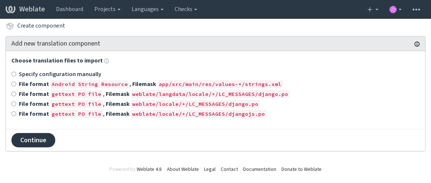431x183 pixels.
Task: Open the user avatar menu
Action: click(x=396, y=9)
